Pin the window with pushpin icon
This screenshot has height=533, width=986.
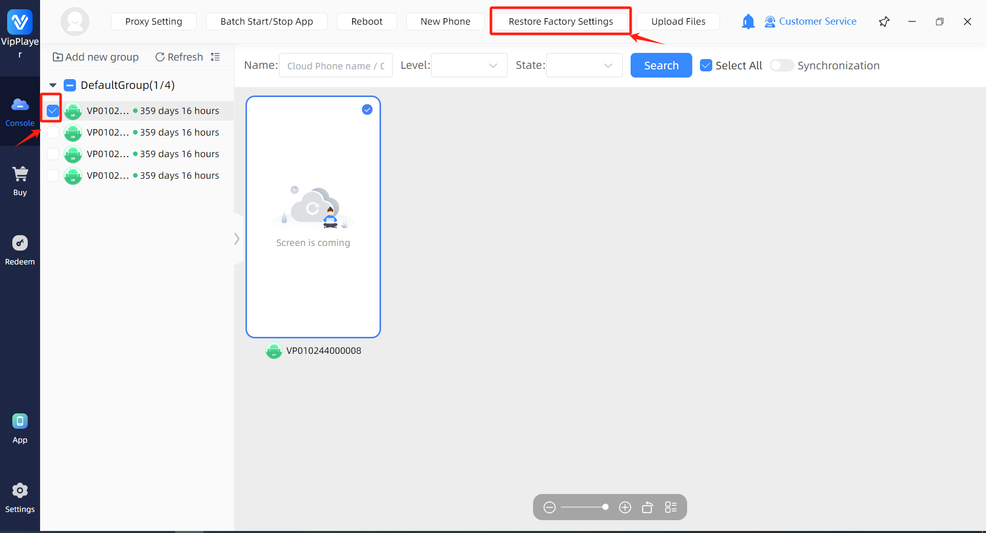tap(884, 22)
